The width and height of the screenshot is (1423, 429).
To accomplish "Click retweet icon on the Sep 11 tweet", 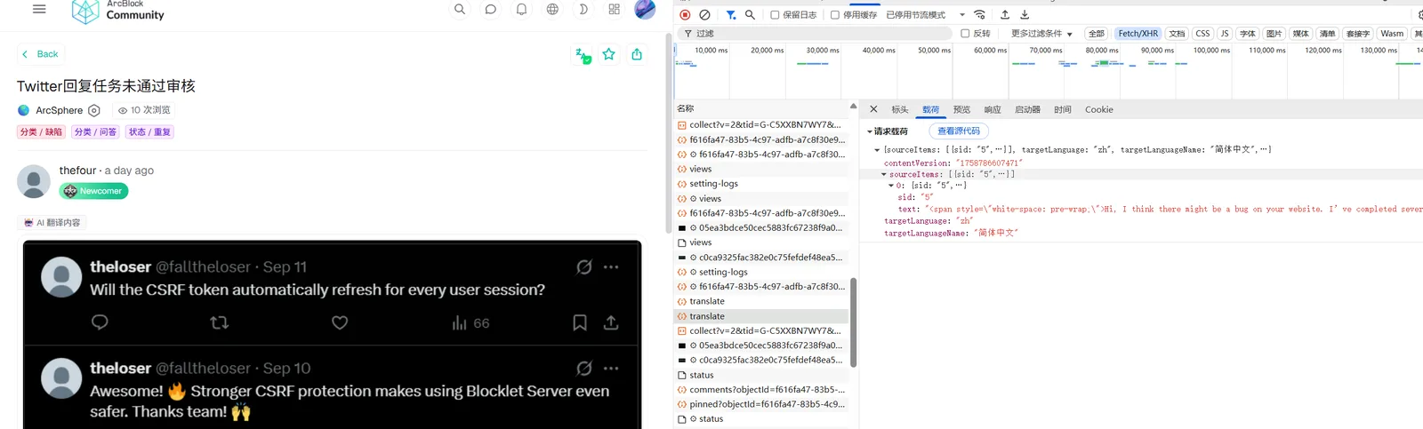I will point(220,322).
